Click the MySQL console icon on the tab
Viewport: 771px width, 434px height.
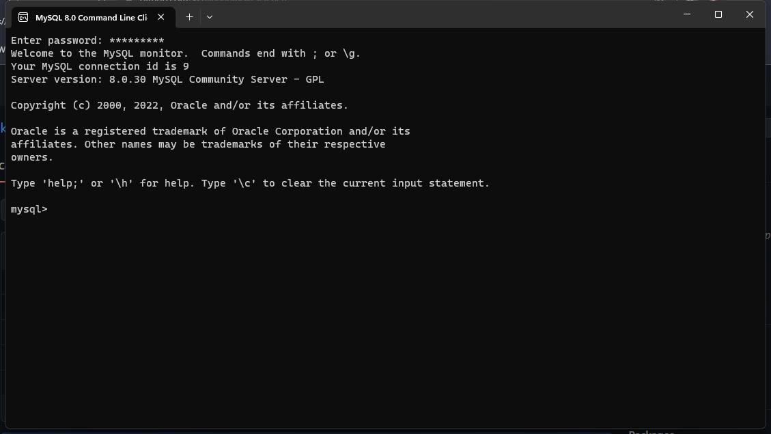25,17
